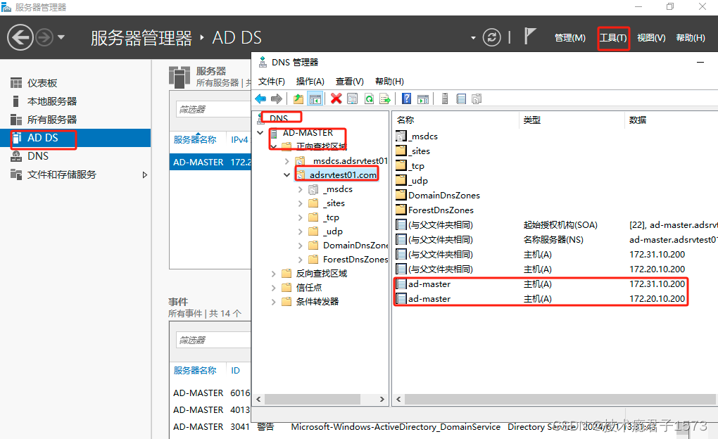Viewport: 718px width, 439px height.
Task: Go up one level with the folder-arrow icon
Action: 298,98
